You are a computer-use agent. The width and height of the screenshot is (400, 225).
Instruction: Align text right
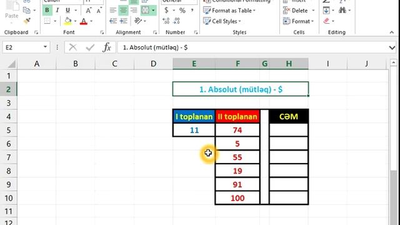coord(133,11)
